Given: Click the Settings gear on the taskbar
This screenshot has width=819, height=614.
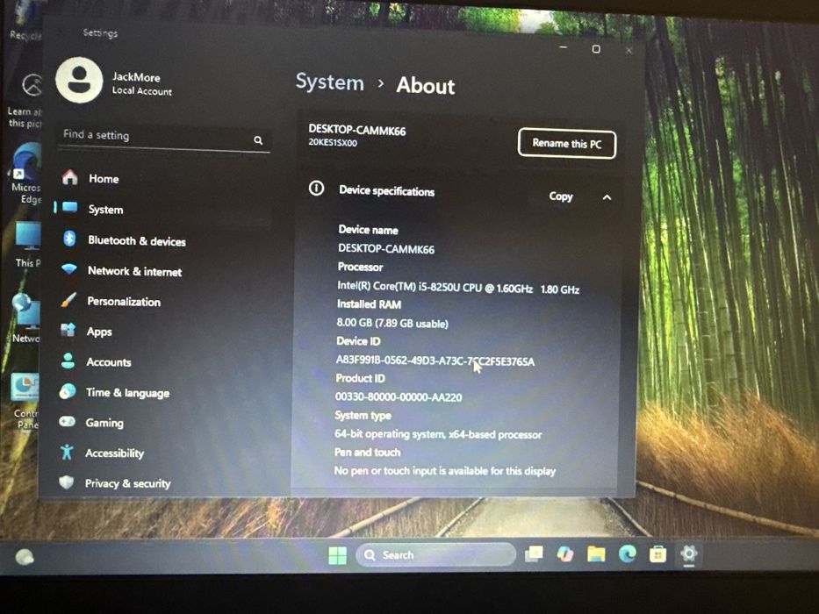Looking at the screenshot, I should click(688, 553).
